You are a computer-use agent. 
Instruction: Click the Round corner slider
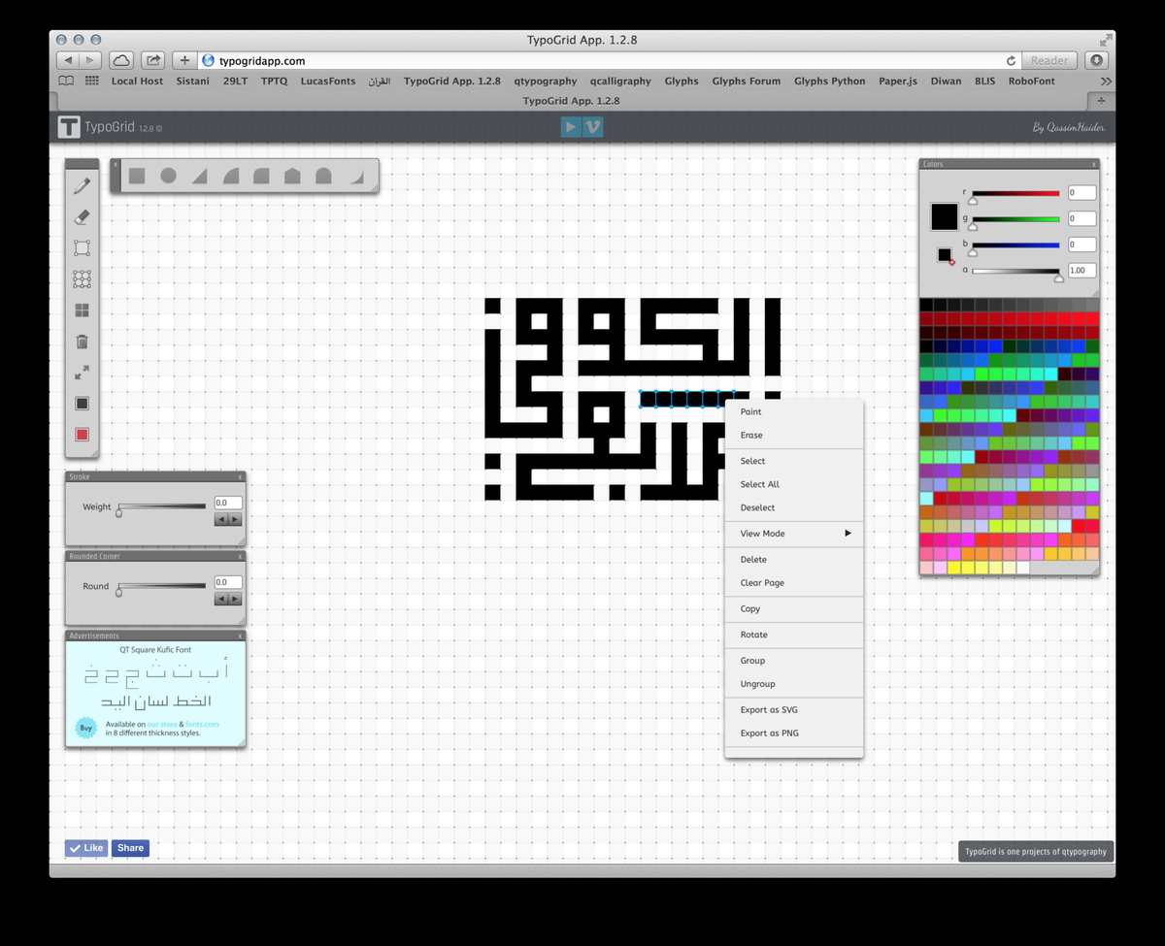coord(161,586)
